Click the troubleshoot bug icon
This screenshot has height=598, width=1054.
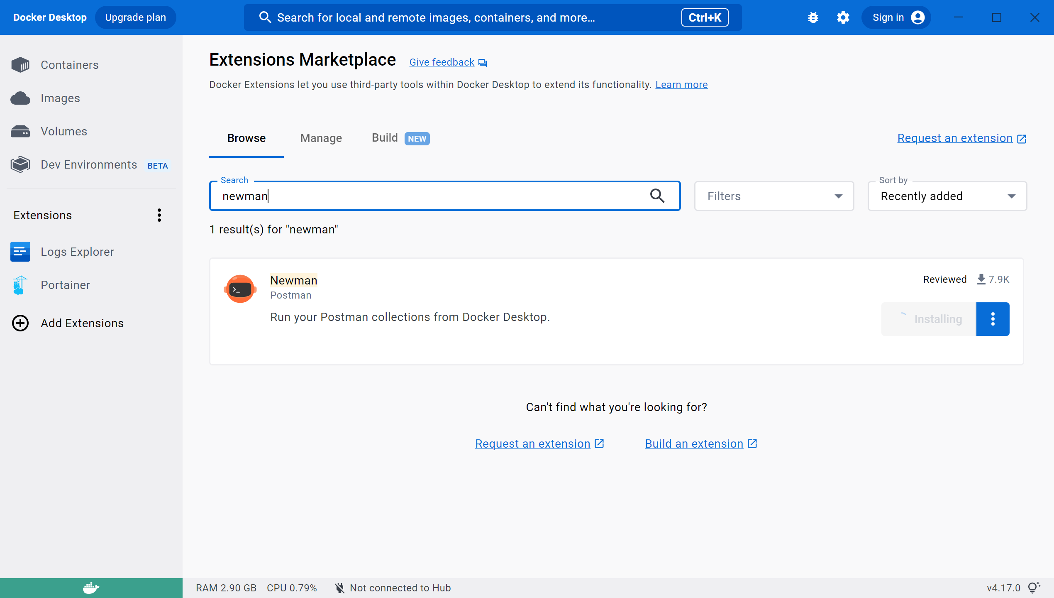813,17
